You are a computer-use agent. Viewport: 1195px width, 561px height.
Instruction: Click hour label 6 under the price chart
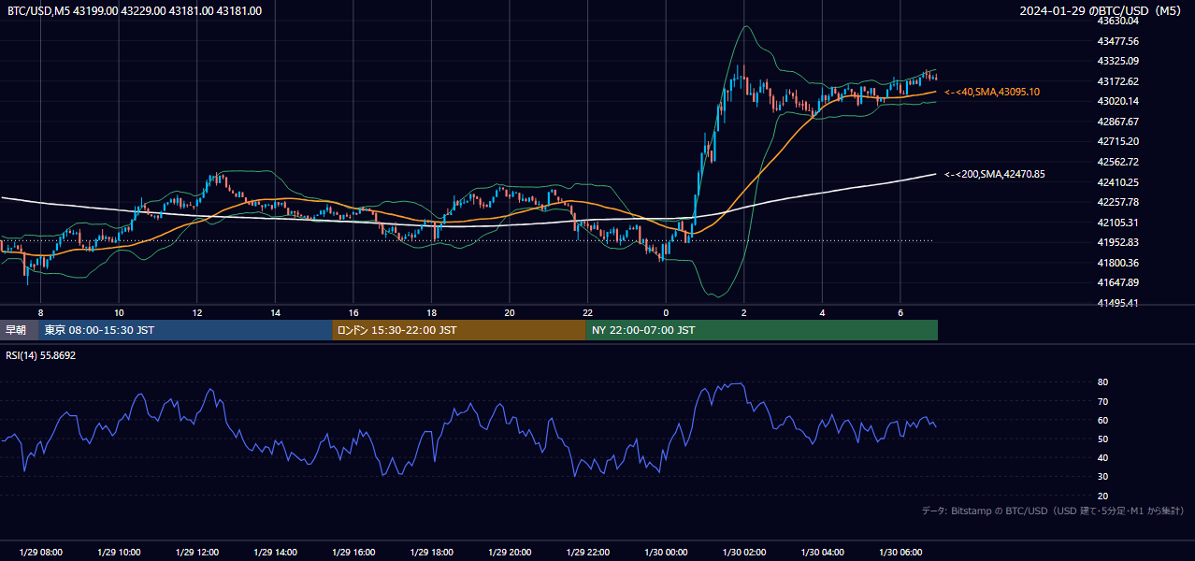pos(900,312)
